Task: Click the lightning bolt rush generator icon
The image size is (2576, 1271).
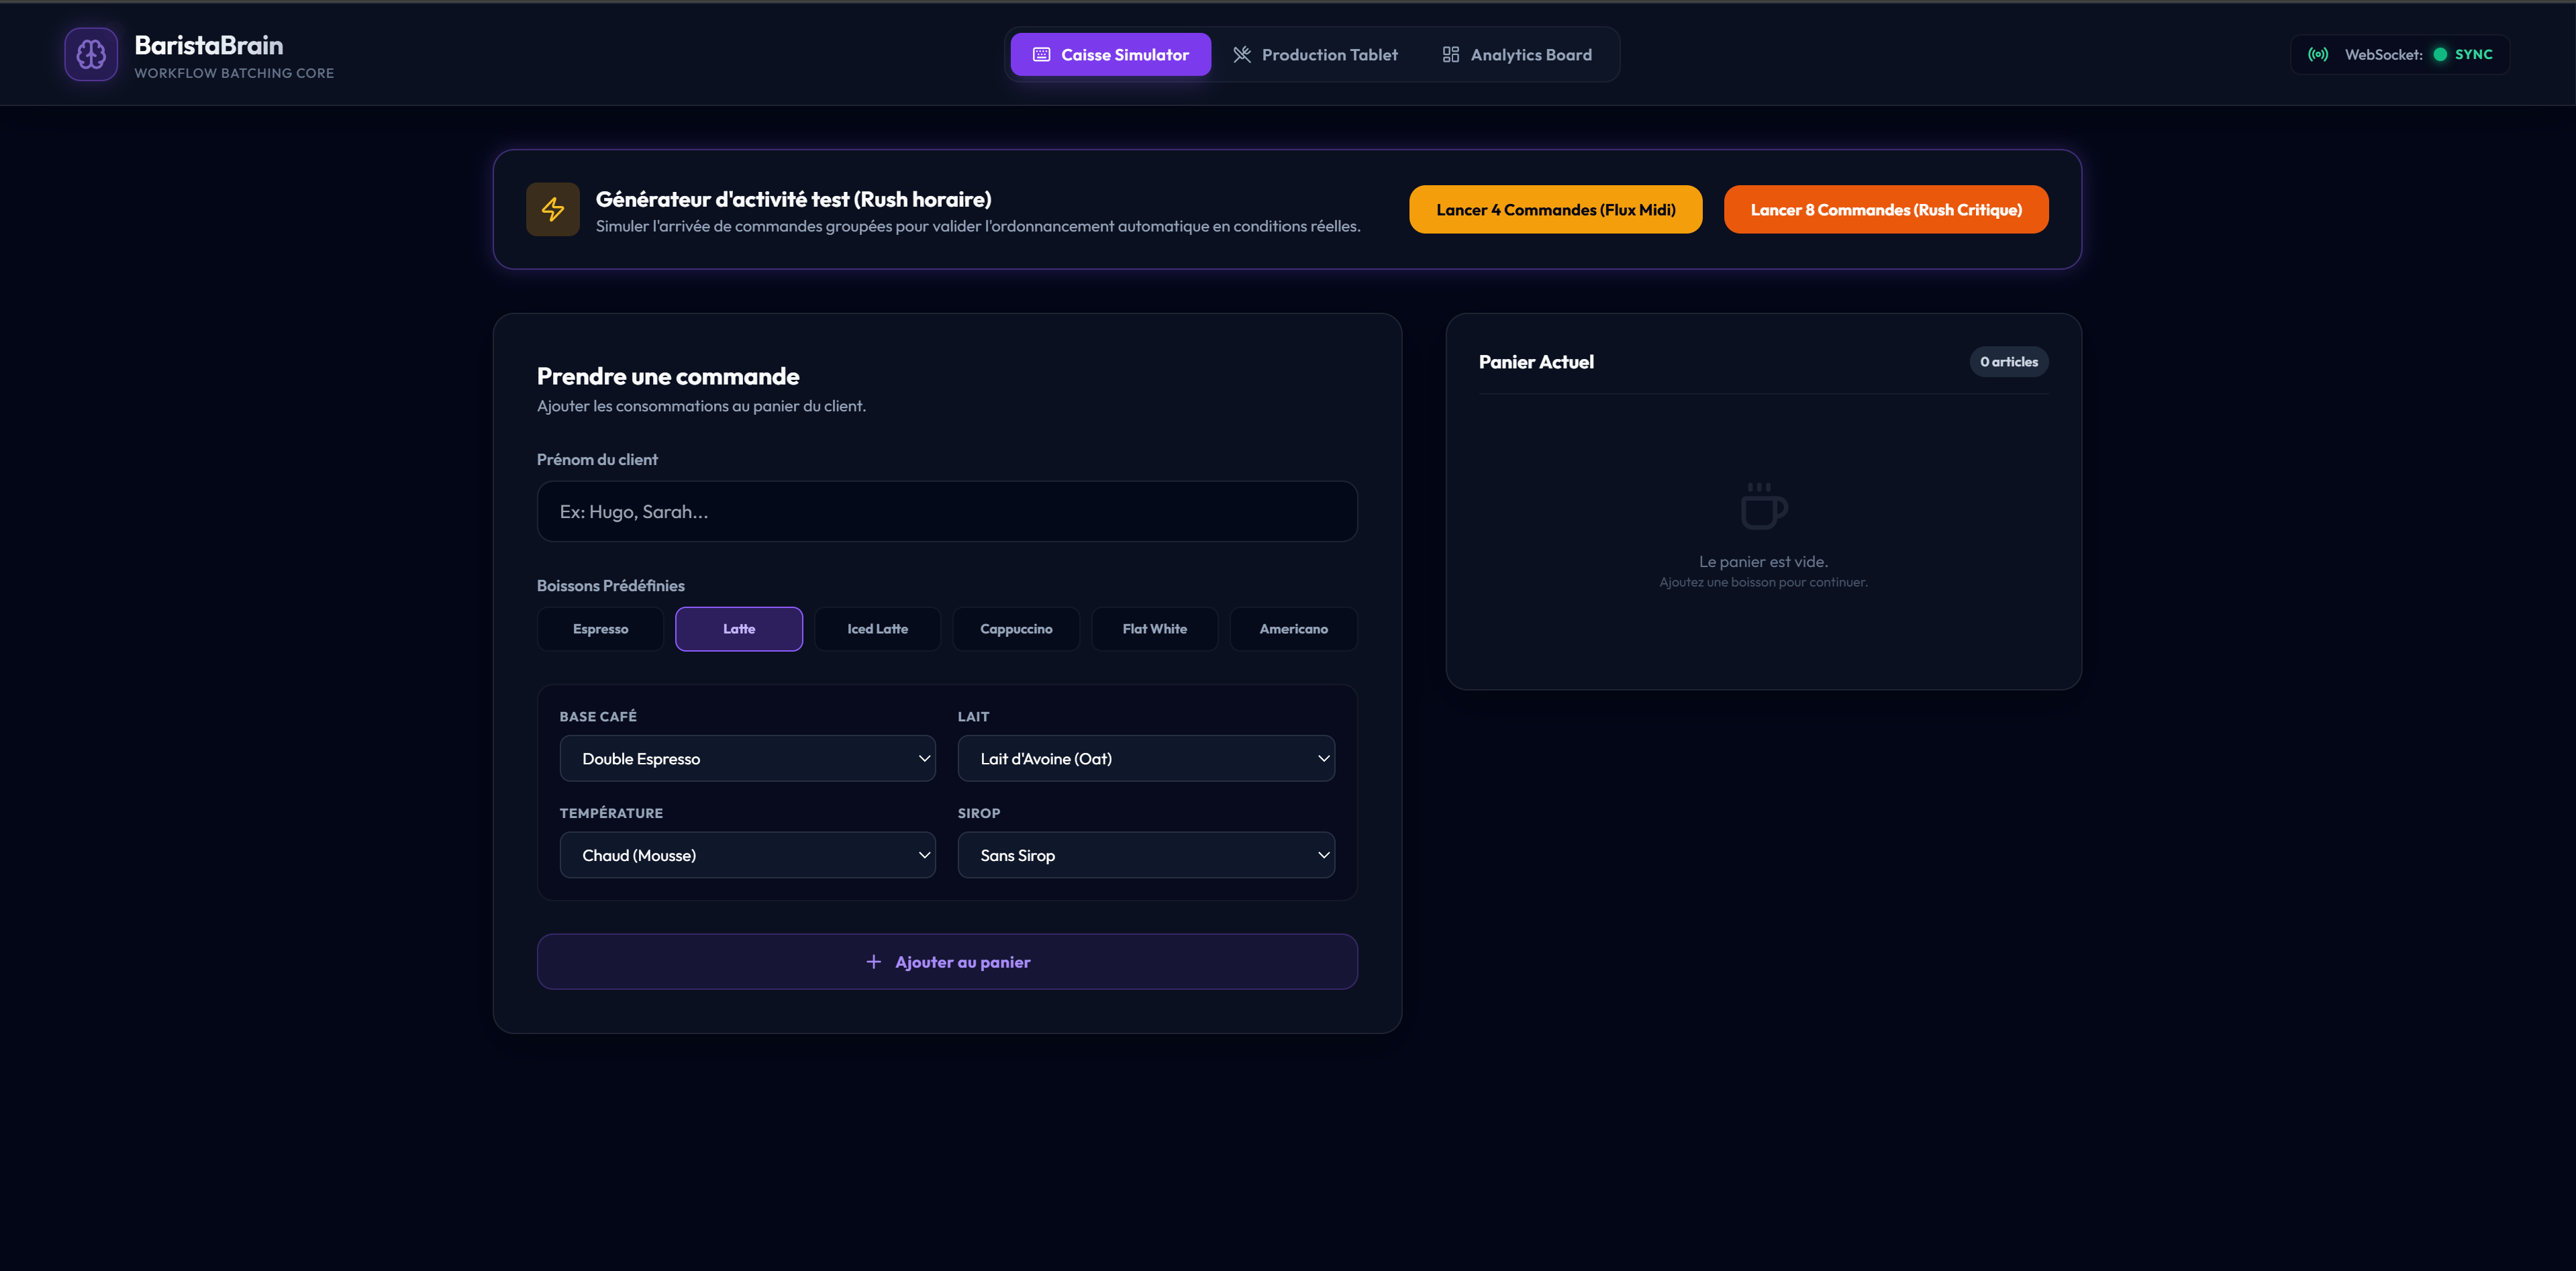Action: [x=553, y=209]
